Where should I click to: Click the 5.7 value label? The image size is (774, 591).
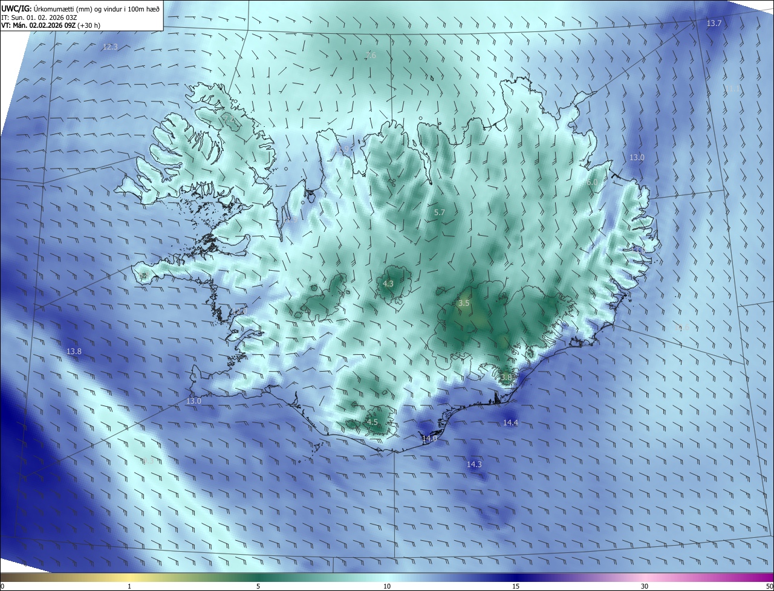point(440,212)
